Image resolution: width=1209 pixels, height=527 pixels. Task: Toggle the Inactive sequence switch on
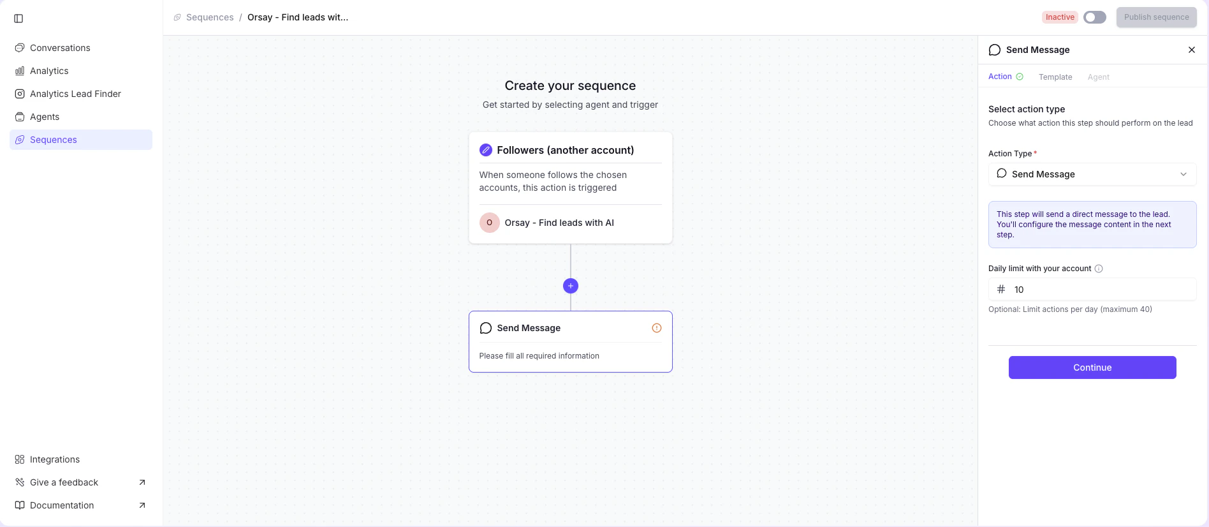tap(1095, 17)
